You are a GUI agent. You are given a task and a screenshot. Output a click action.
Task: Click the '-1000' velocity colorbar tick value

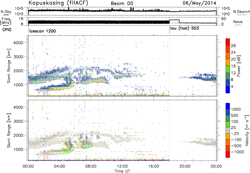237,152
